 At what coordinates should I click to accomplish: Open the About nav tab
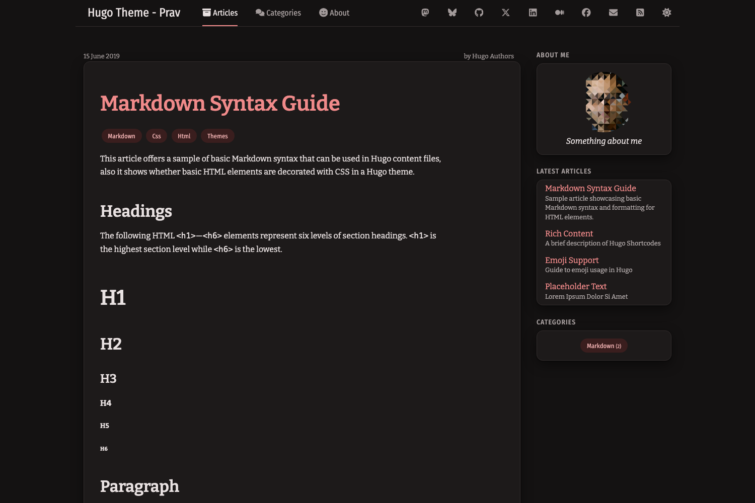pos(334,13)
